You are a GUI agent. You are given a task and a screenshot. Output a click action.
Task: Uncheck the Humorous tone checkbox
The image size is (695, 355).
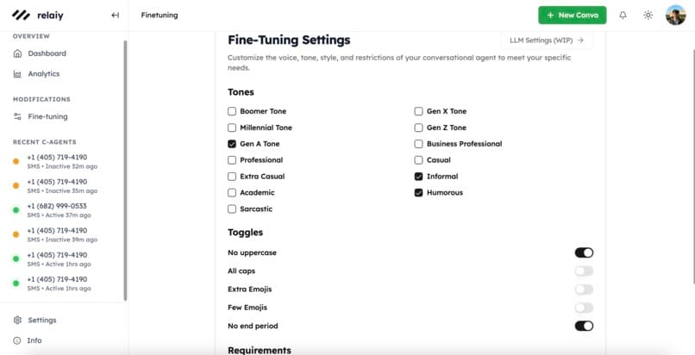click(419, 193)
